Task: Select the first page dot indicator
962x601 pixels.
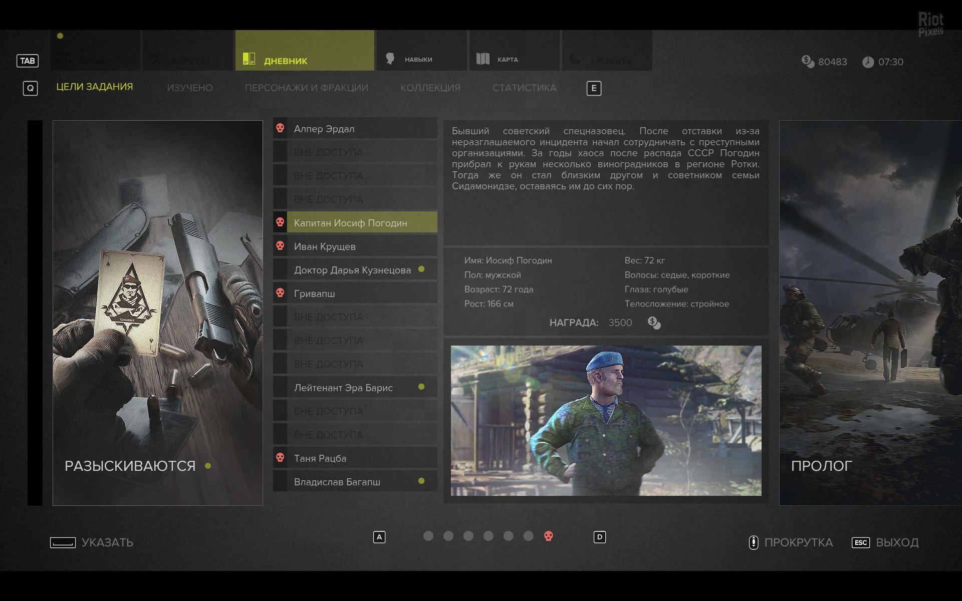Action: 428,536
